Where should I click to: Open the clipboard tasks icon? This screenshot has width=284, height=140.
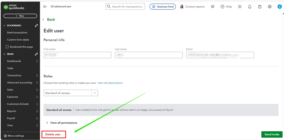[260, 7]
